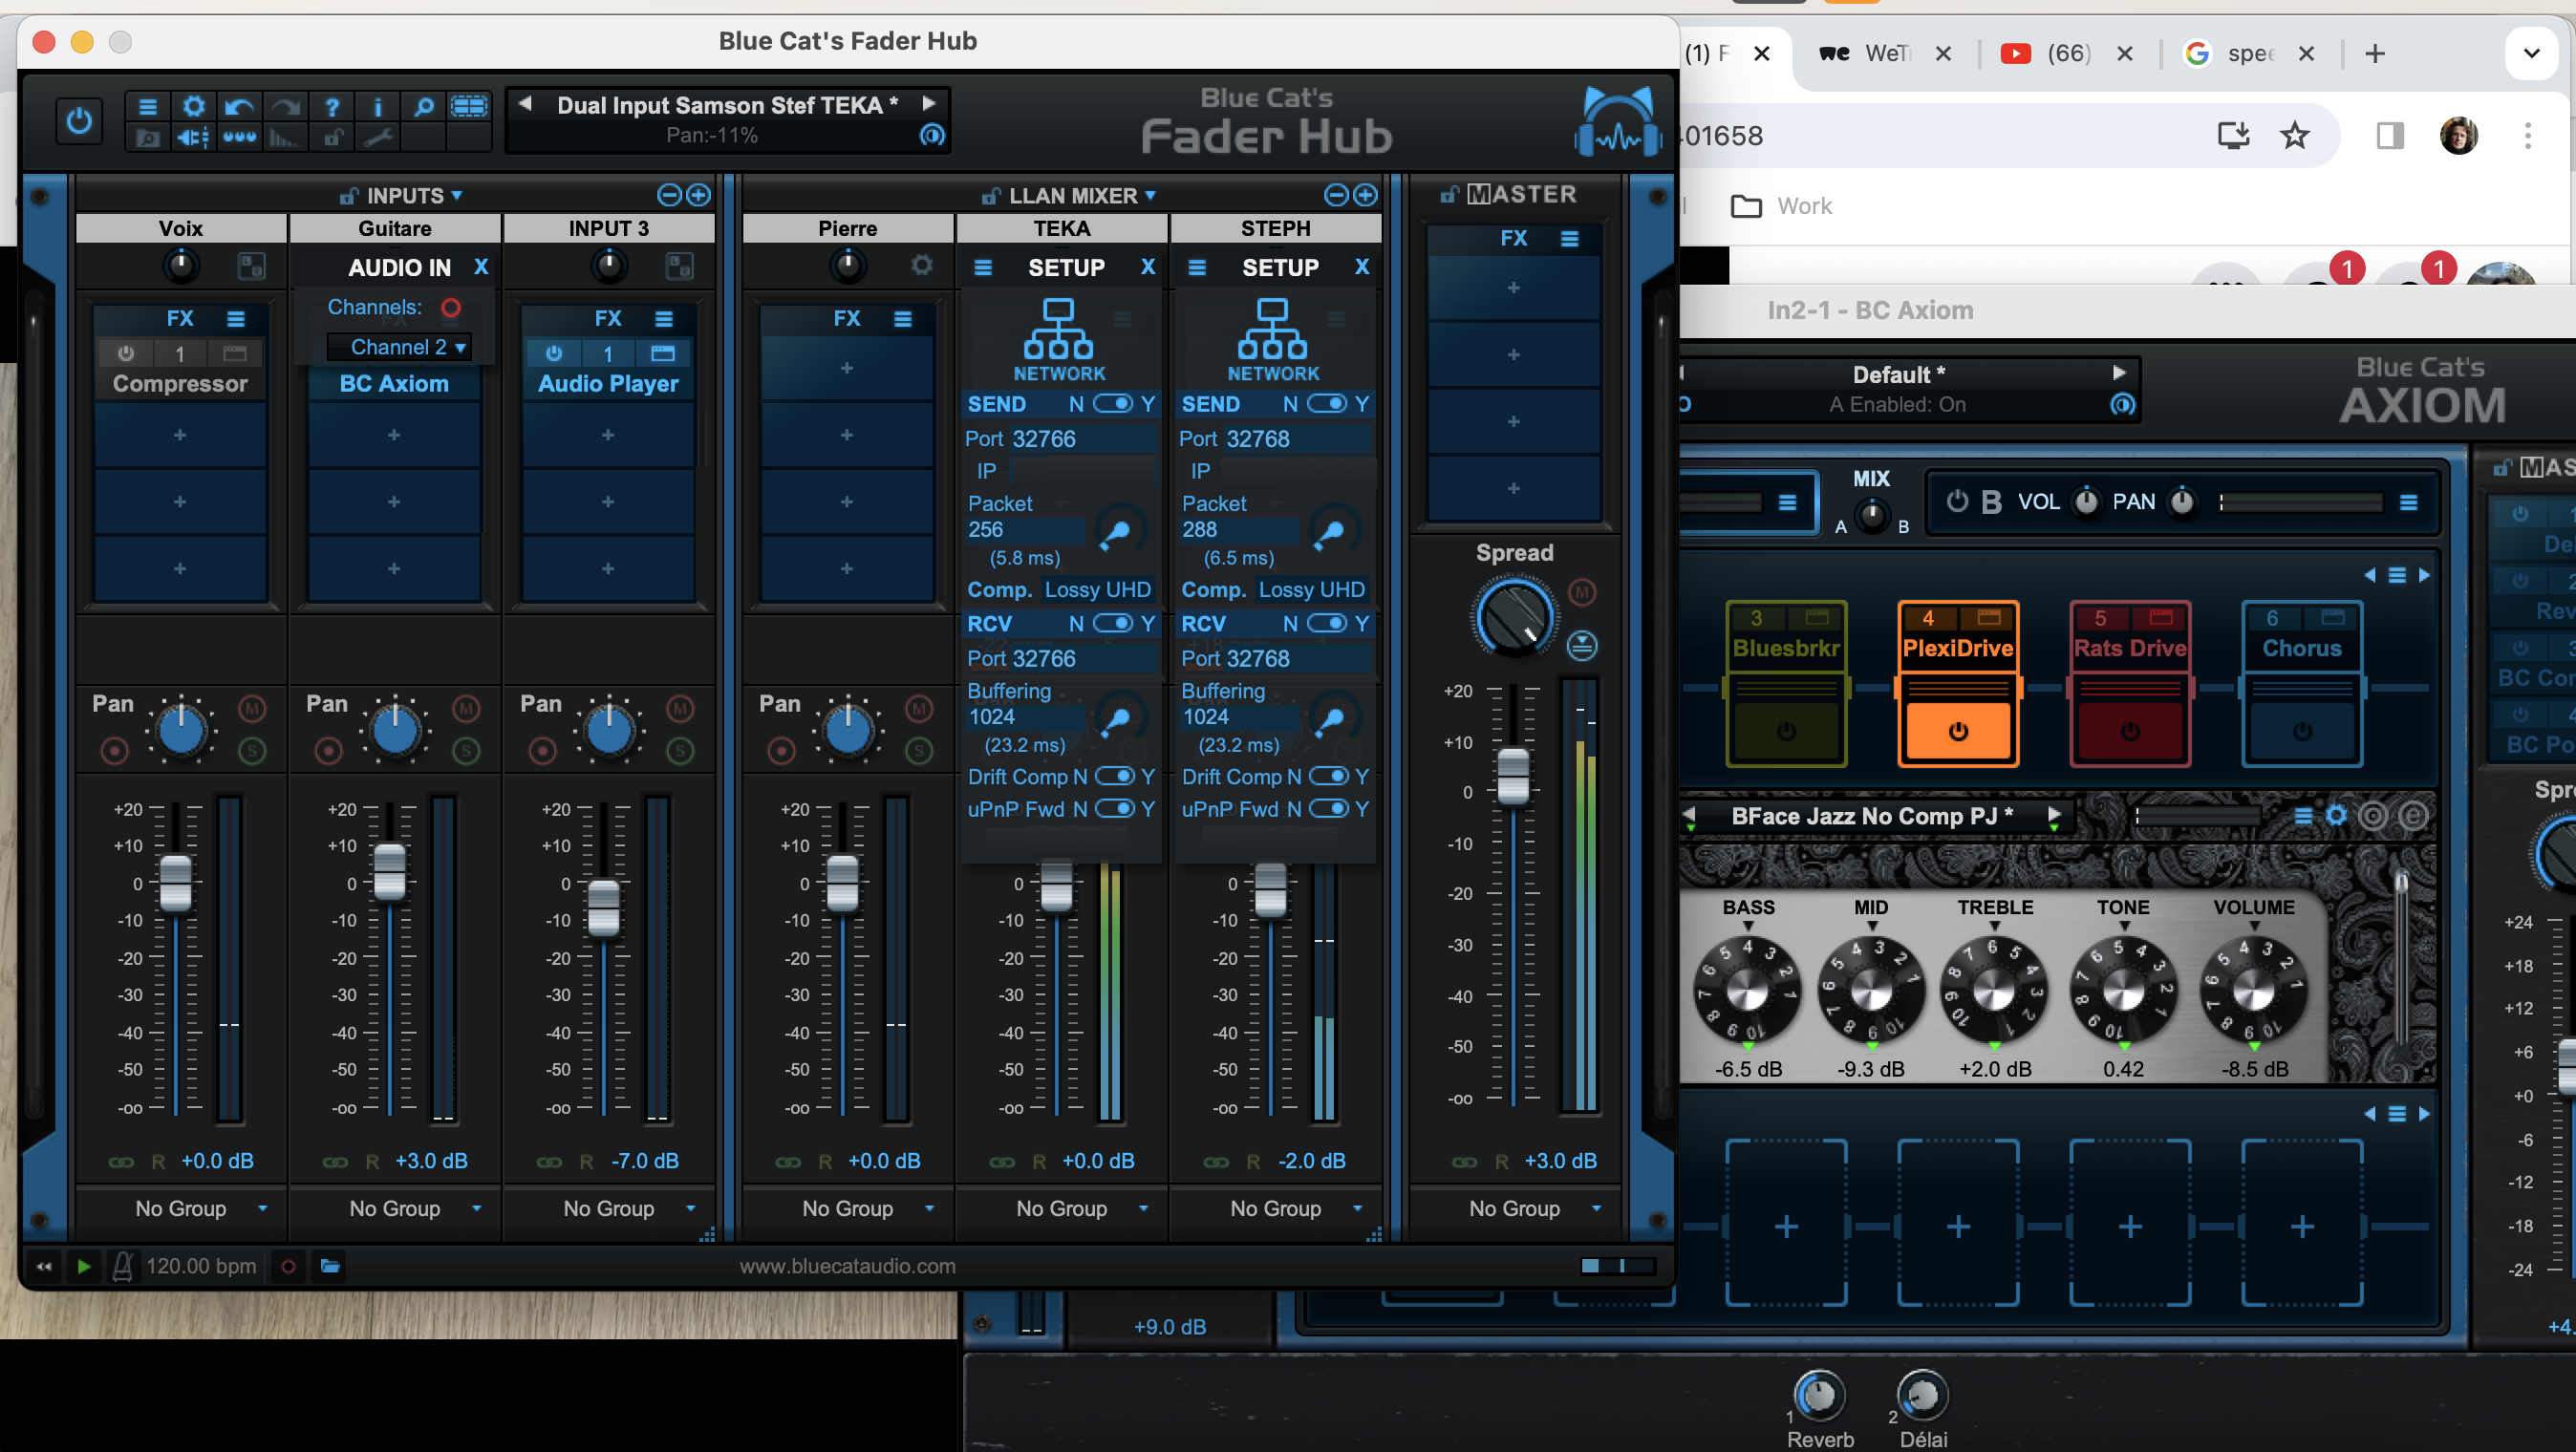Open the help question mark icon
Screen dimensions: 2576x1452
(332, 106)
